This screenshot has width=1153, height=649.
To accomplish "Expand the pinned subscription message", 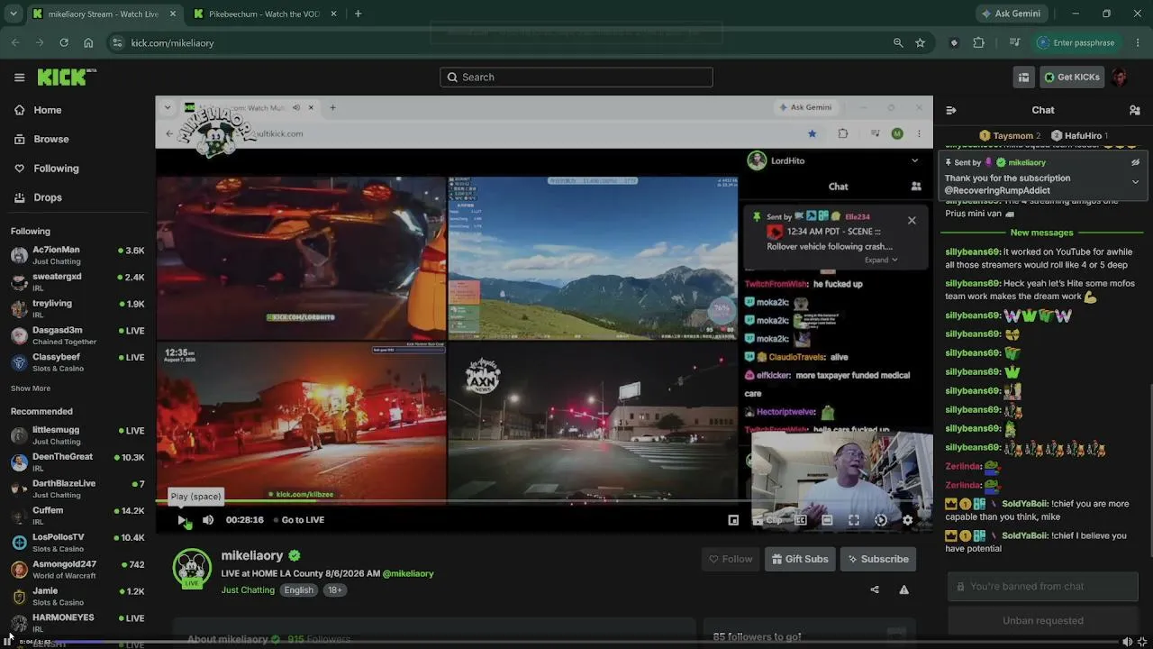I will tap(1135, 182).
